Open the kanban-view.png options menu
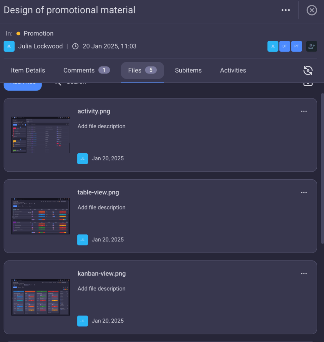This screenshot has height=342, width=324. pos(304,274)
